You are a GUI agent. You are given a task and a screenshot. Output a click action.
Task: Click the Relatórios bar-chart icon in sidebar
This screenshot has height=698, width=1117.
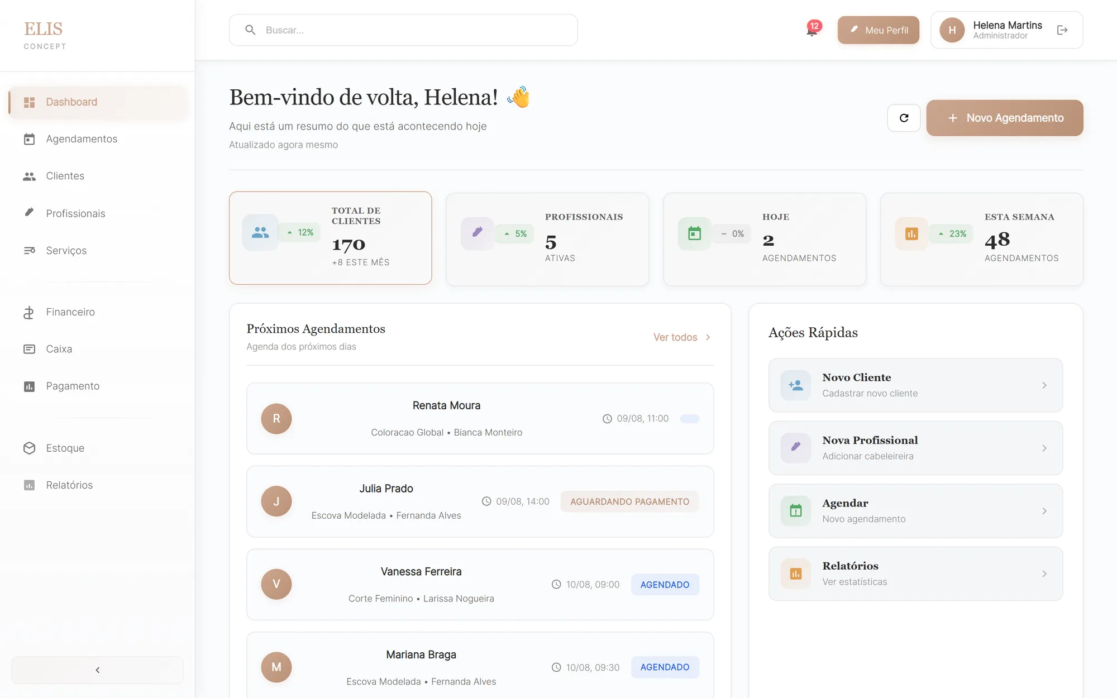30,485
